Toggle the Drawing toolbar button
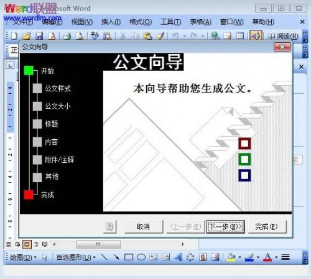This screenshot has width=311, height=279. 256,35
